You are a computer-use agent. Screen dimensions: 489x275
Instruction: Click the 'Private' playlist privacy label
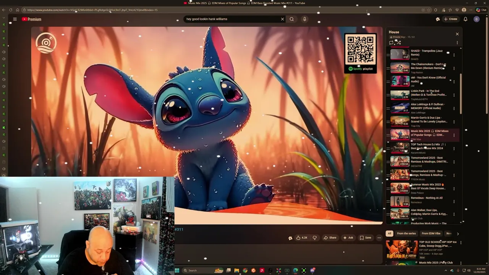395,37
